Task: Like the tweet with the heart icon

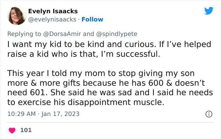Action: pos(12,130)
